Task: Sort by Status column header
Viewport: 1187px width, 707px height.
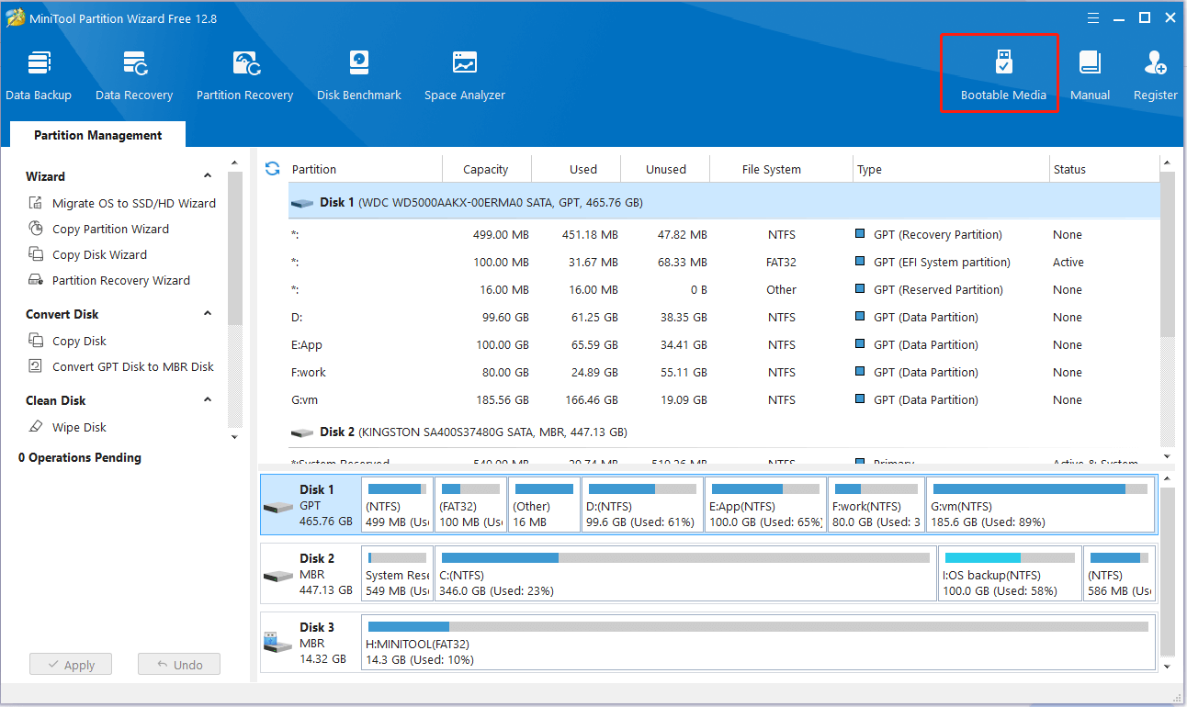Action: click(x=1104, y=169)
